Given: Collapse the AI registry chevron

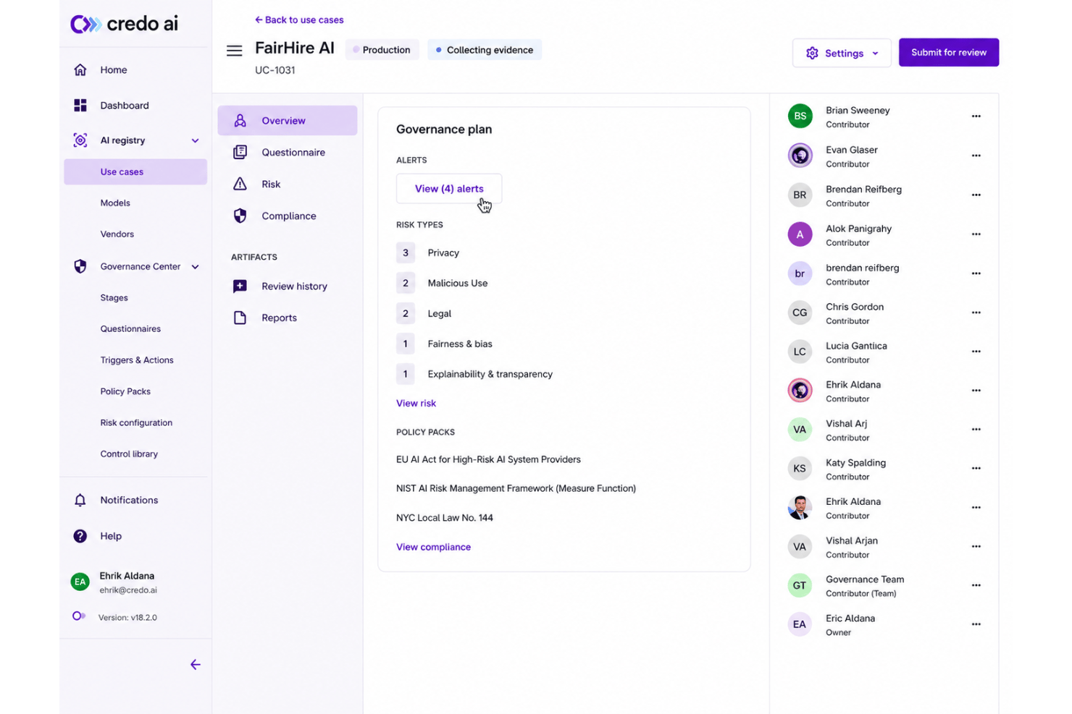Looking at the screenshot, I should click(x=195, y=140).
